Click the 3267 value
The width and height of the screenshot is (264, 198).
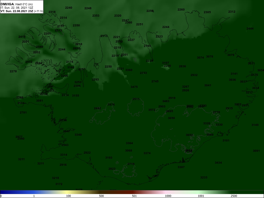(186, 87)
